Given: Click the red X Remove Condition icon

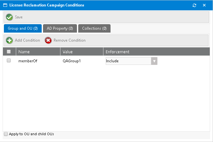Looking at the screenshot, I should (x=48, y=40).
